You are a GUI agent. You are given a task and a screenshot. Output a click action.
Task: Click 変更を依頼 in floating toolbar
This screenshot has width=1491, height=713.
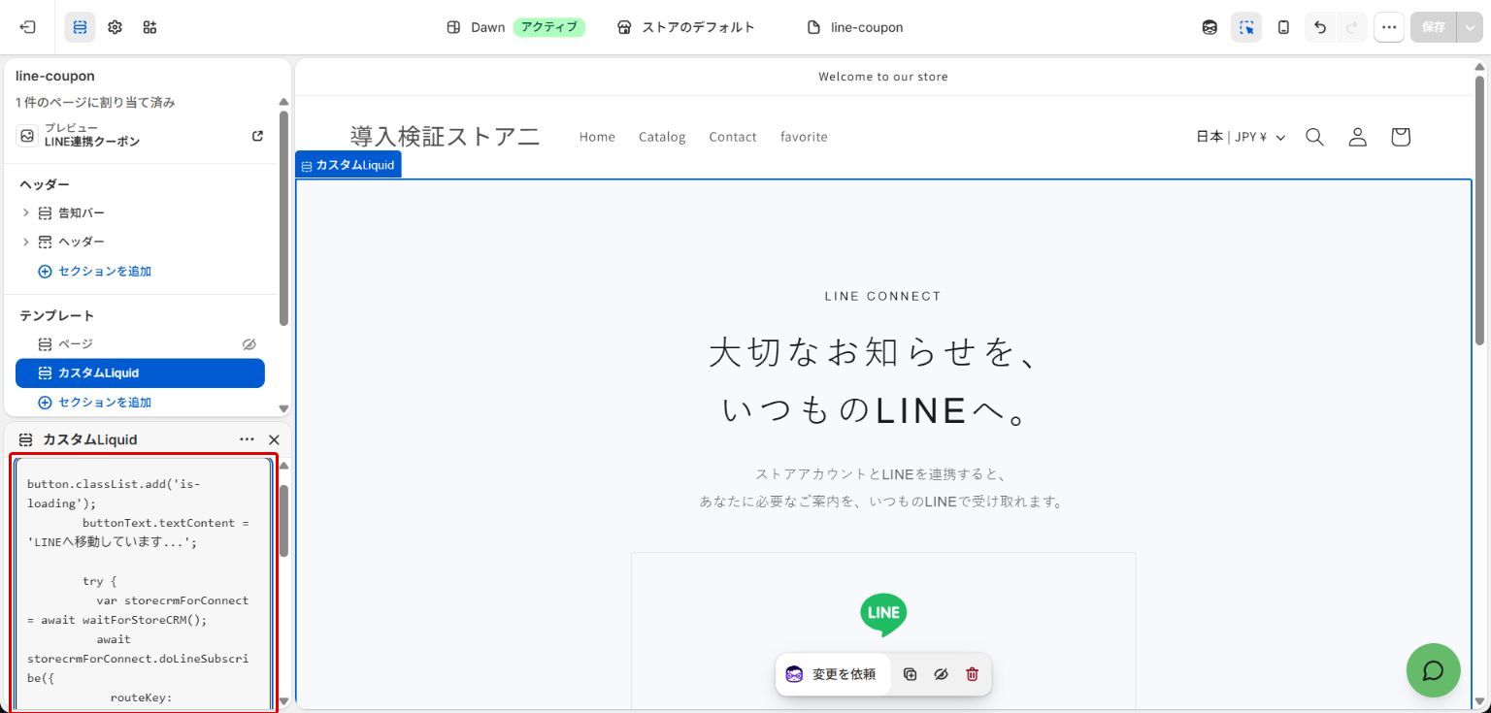(x=832, y=674)
